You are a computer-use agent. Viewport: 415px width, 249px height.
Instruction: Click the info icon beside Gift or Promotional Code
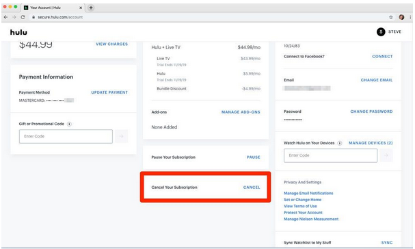pyautogui.click(x=69, y=124)
